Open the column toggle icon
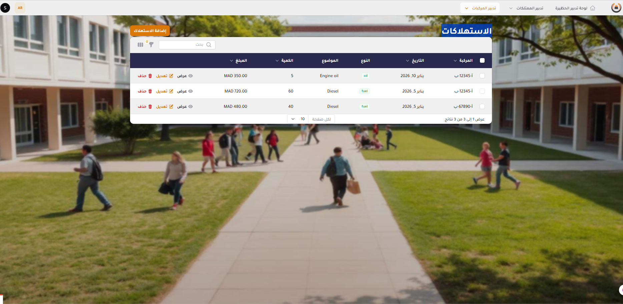623x304 pixels. (x=140, y=45)
